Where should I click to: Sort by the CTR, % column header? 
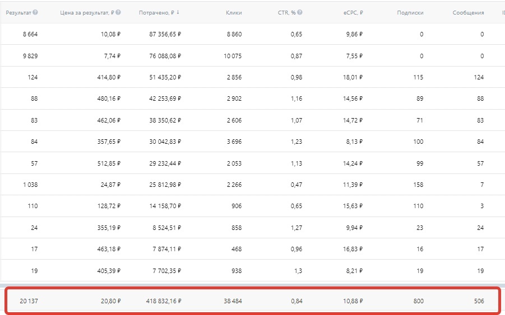286,13
